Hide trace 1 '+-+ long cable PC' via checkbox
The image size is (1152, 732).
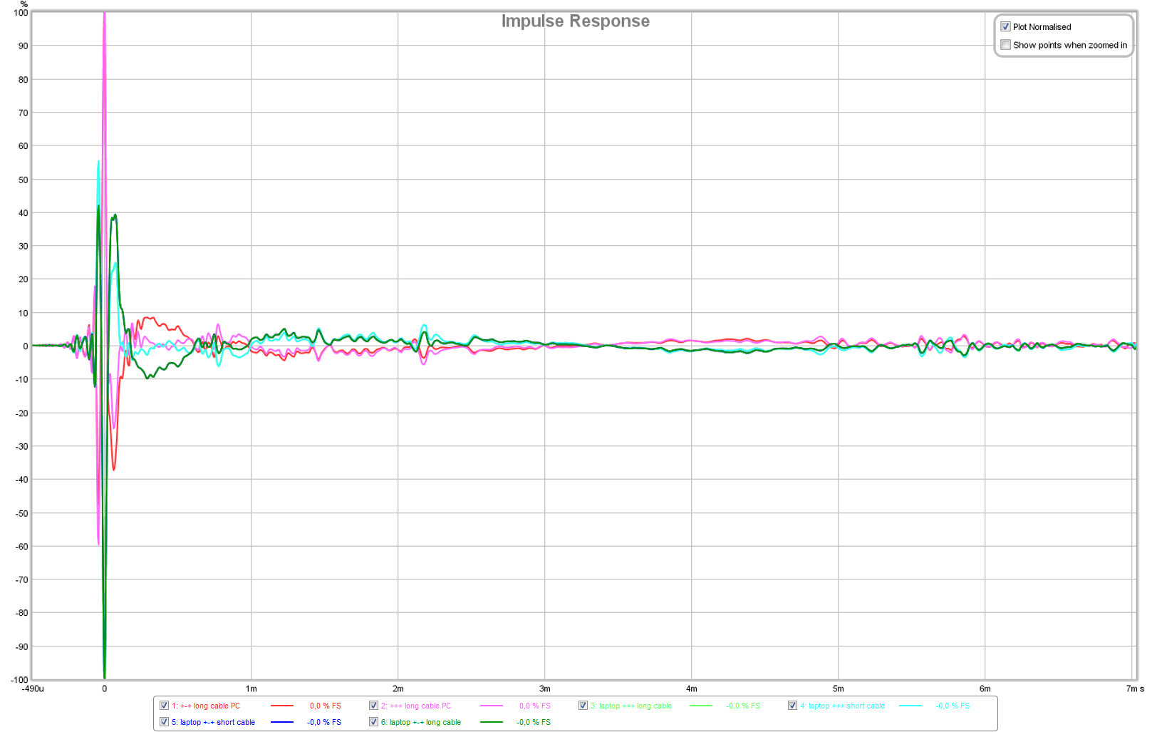164,706
